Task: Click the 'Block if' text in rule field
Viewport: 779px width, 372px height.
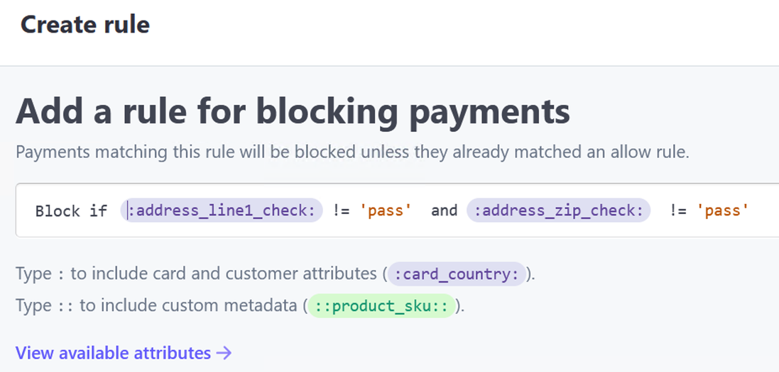Action: pos(71,211)
